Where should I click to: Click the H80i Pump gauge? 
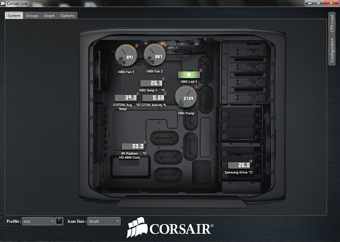pyautogui.click(x=186, y=97)
